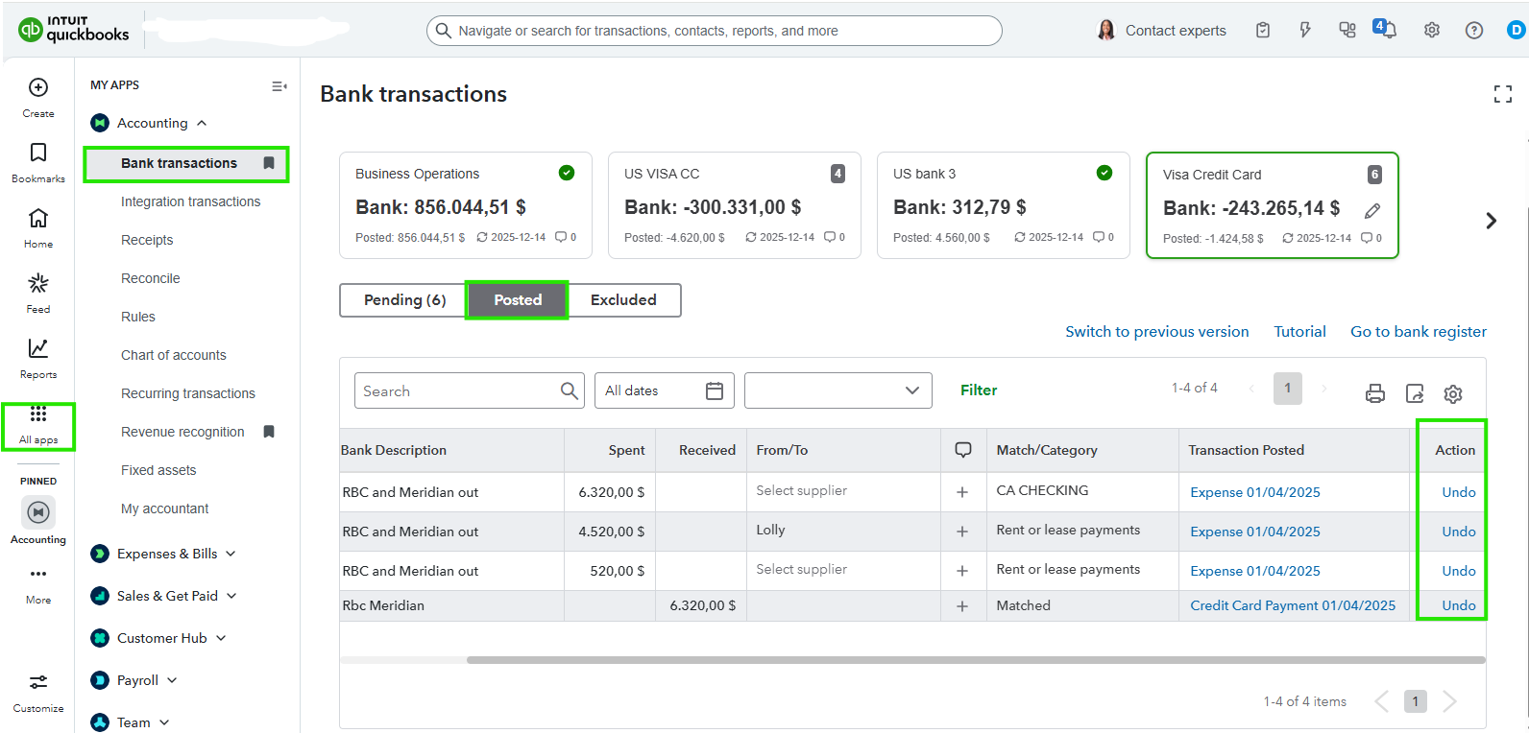The image size is (1529, 733).
Task: Open the Feed sidebar icon
Action: (x=38, y=284)
